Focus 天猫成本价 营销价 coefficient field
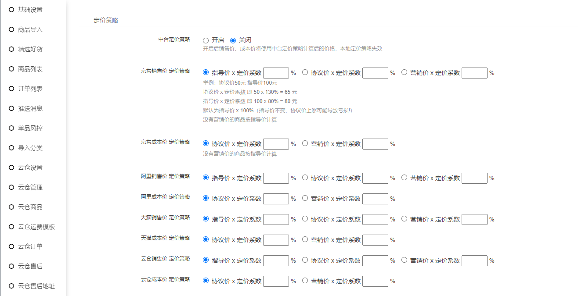Image resolution: width=578 pixels, height=296 pixels. pyautogui.click(x=375, y=240)
